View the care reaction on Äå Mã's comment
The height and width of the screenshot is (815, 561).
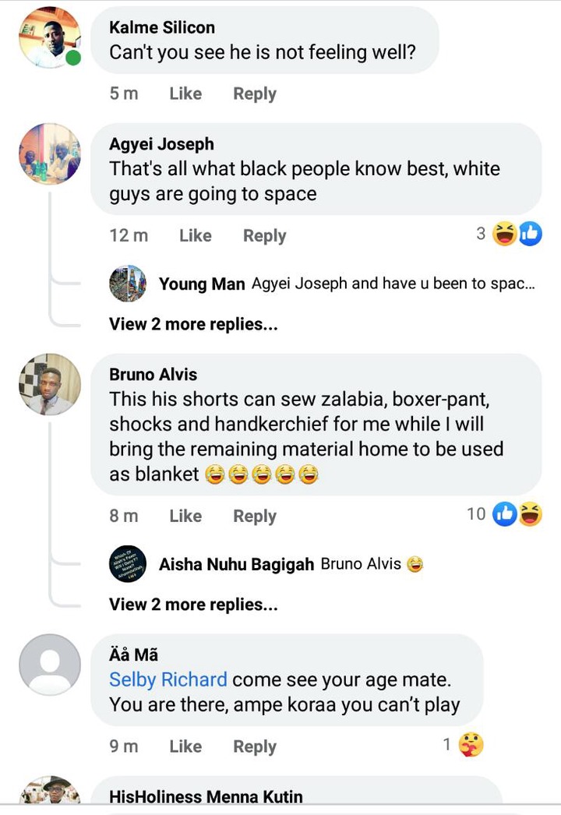click(464, 745)
